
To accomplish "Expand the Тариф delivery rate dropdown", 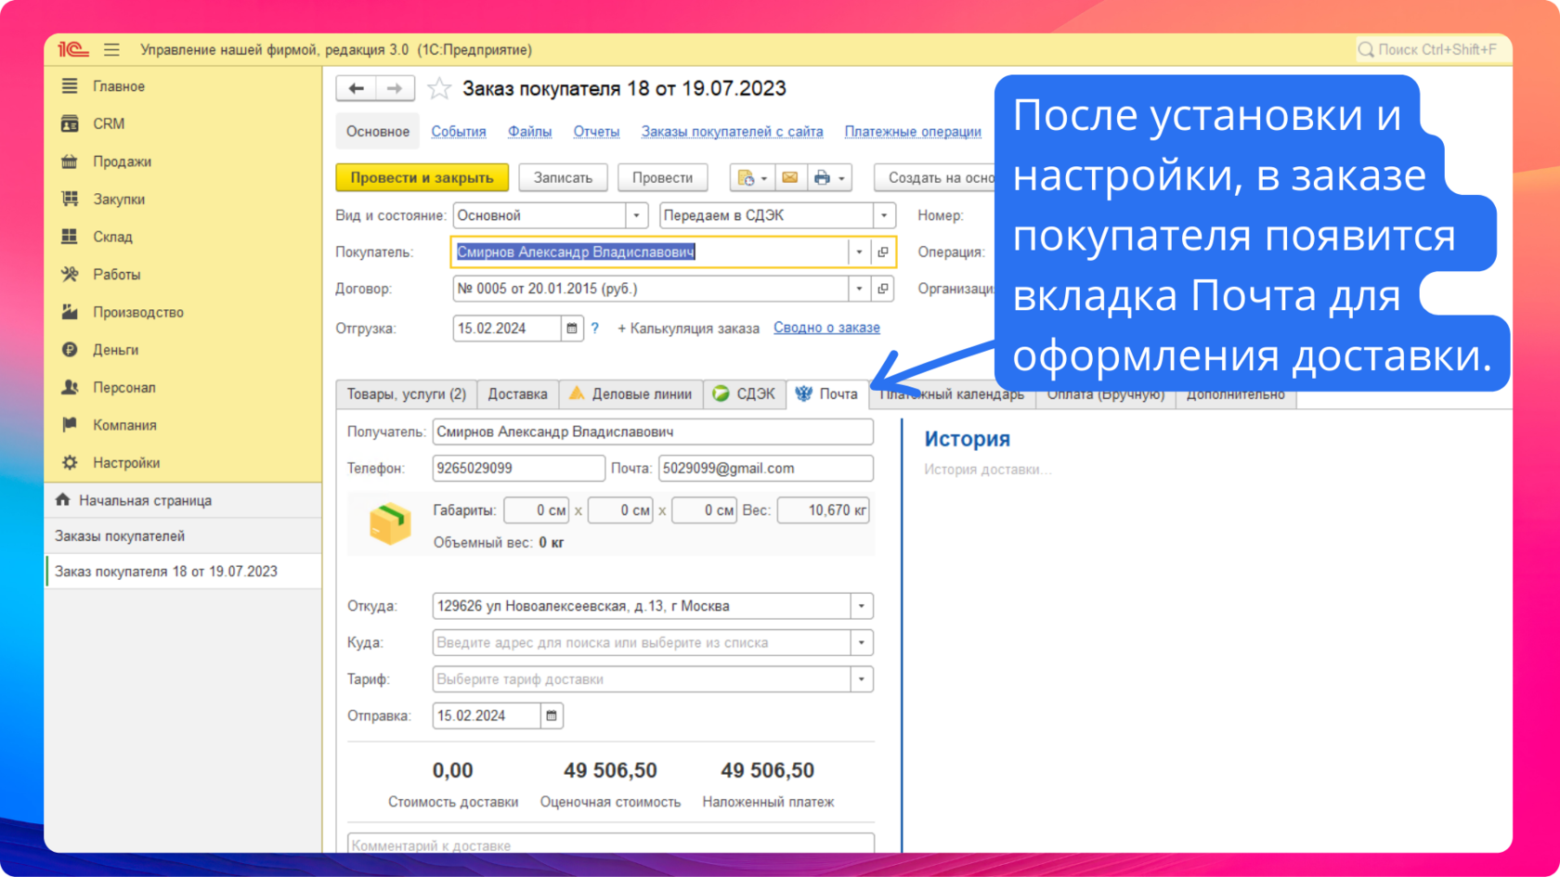I will click(862, 679).
